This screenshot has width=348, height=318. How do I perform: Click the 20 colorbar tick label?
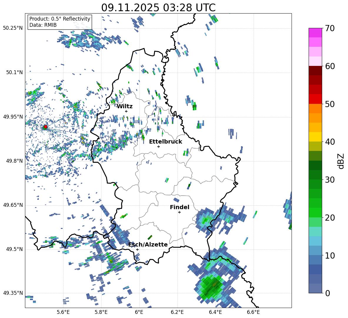point(330,218)
